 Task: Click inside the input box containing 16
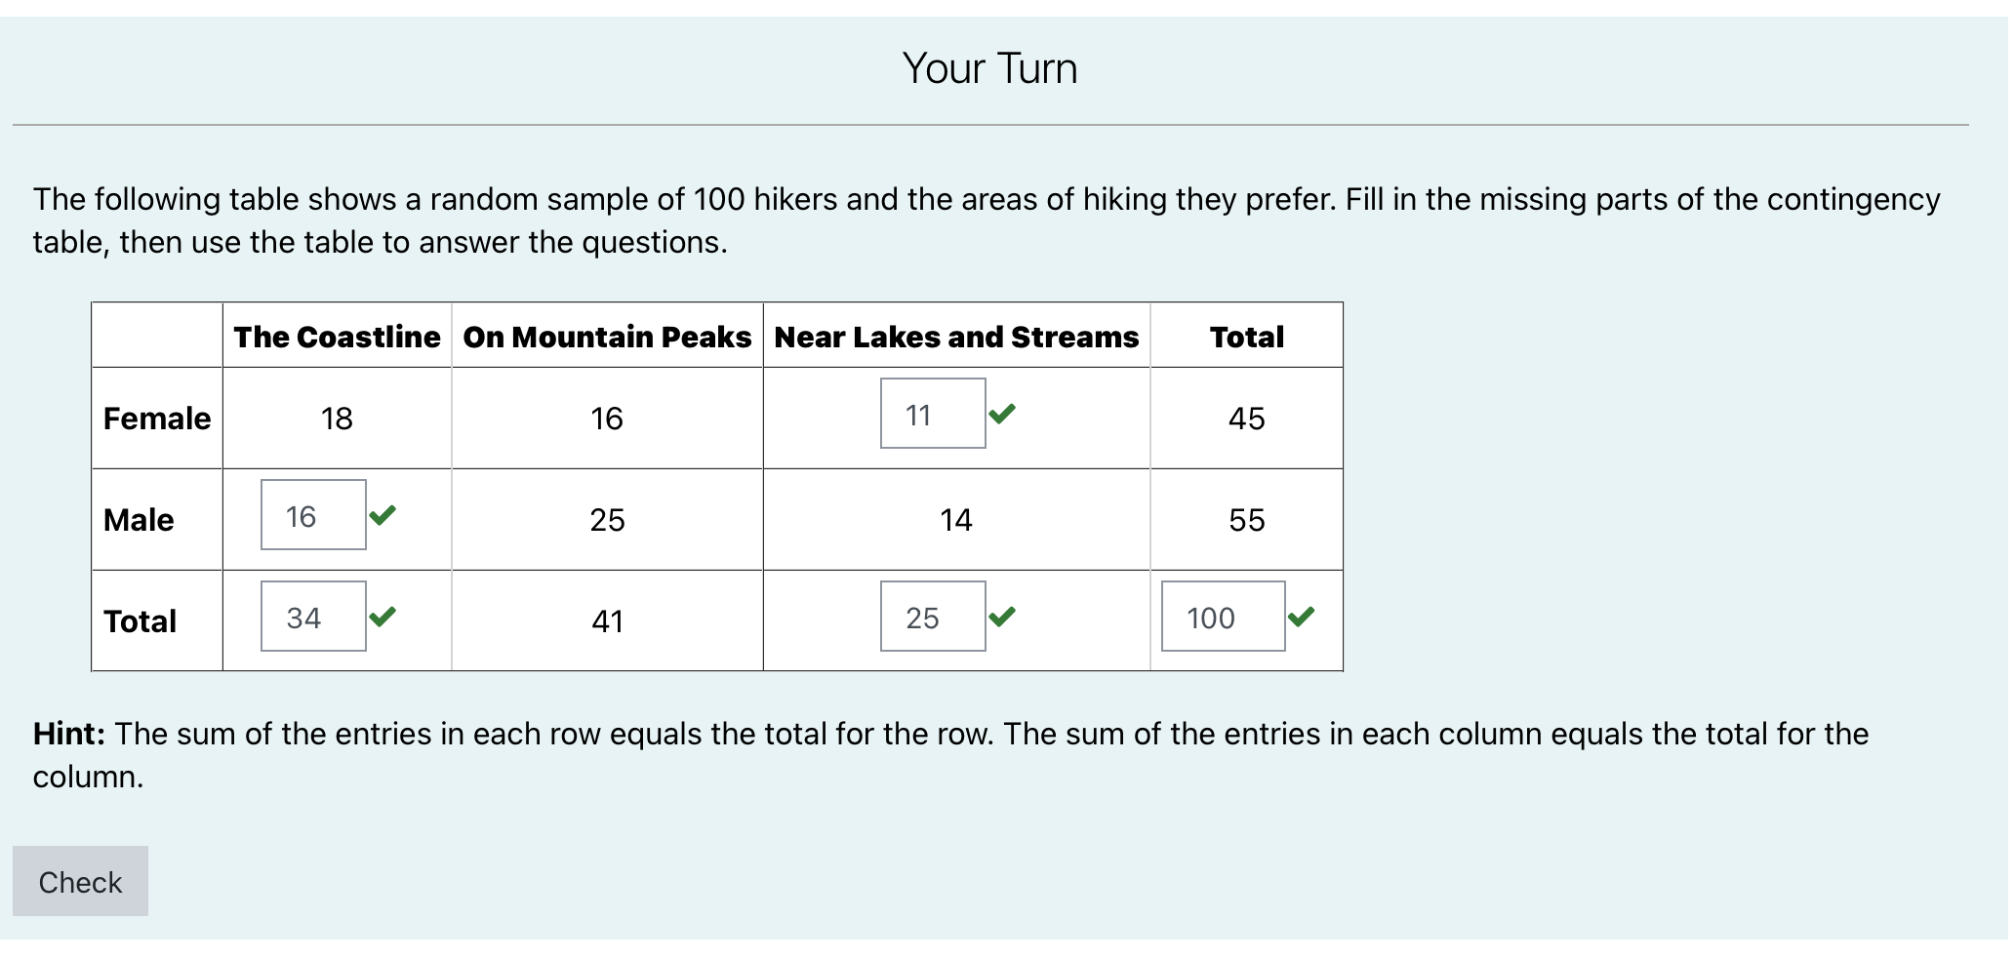point(312,515)
